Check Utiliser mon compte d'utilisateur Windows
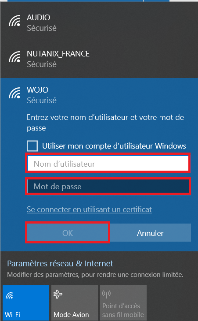 (32, 146)
